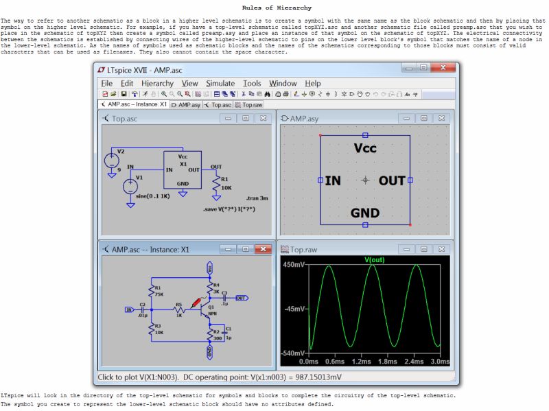The width and height of the screenshot is (549, 411).
Task: Select the sine voltage source V1
Action: click(129, 185)
